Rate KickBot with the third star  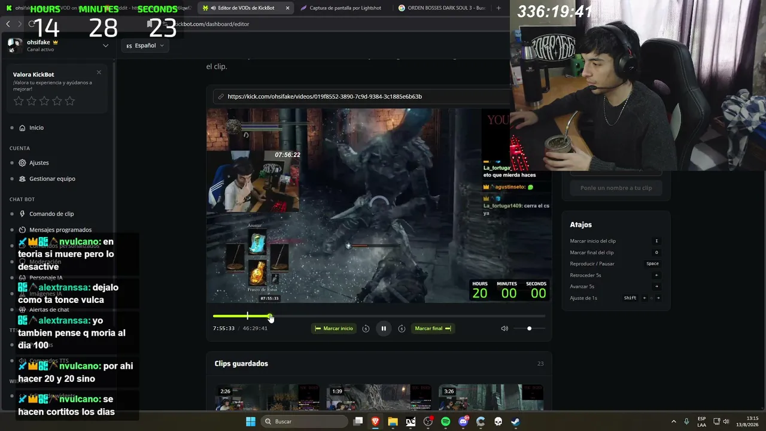pos(44,101)
